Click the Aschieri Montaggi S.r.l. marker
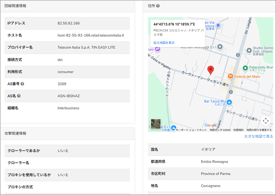 coord(220,47)
